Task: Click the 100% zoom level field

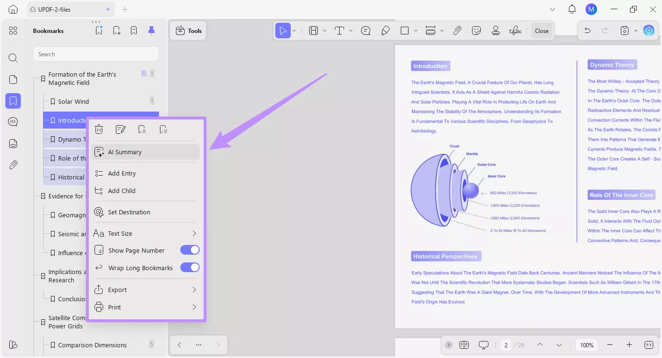Action: point(587,345)
